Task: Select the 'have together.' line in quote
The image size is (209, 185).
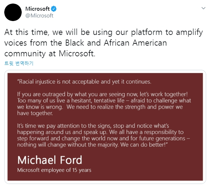Action: coord(35,113)
